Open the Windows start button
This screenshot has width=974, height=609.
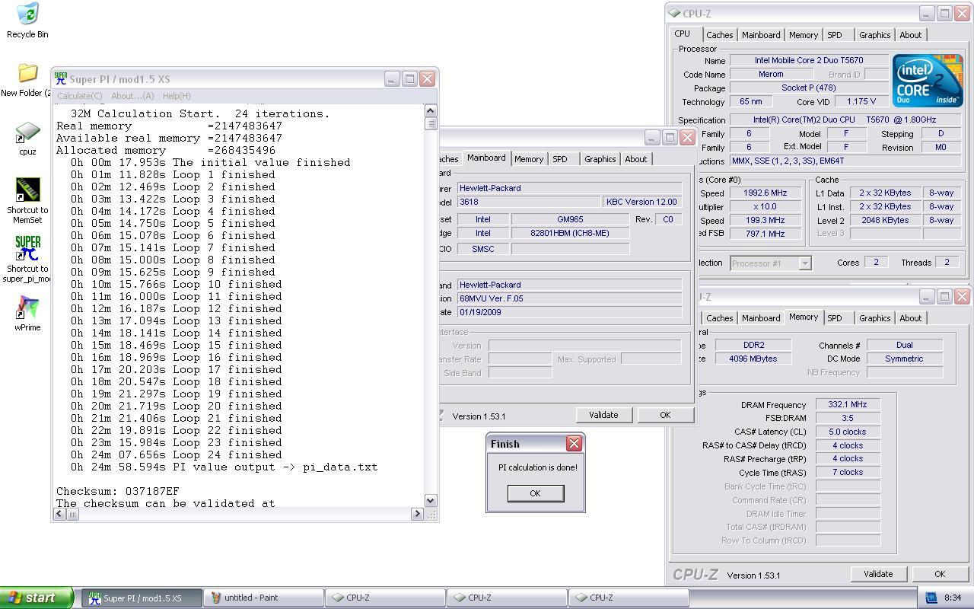click(37, 598)
